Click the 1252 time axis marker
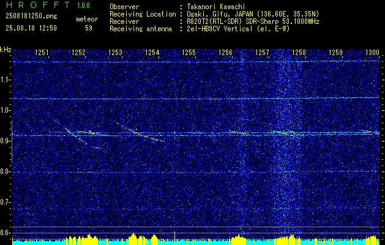Image resolution: width=385 pixels, height=245 pixels. click(x=78, y=52)
